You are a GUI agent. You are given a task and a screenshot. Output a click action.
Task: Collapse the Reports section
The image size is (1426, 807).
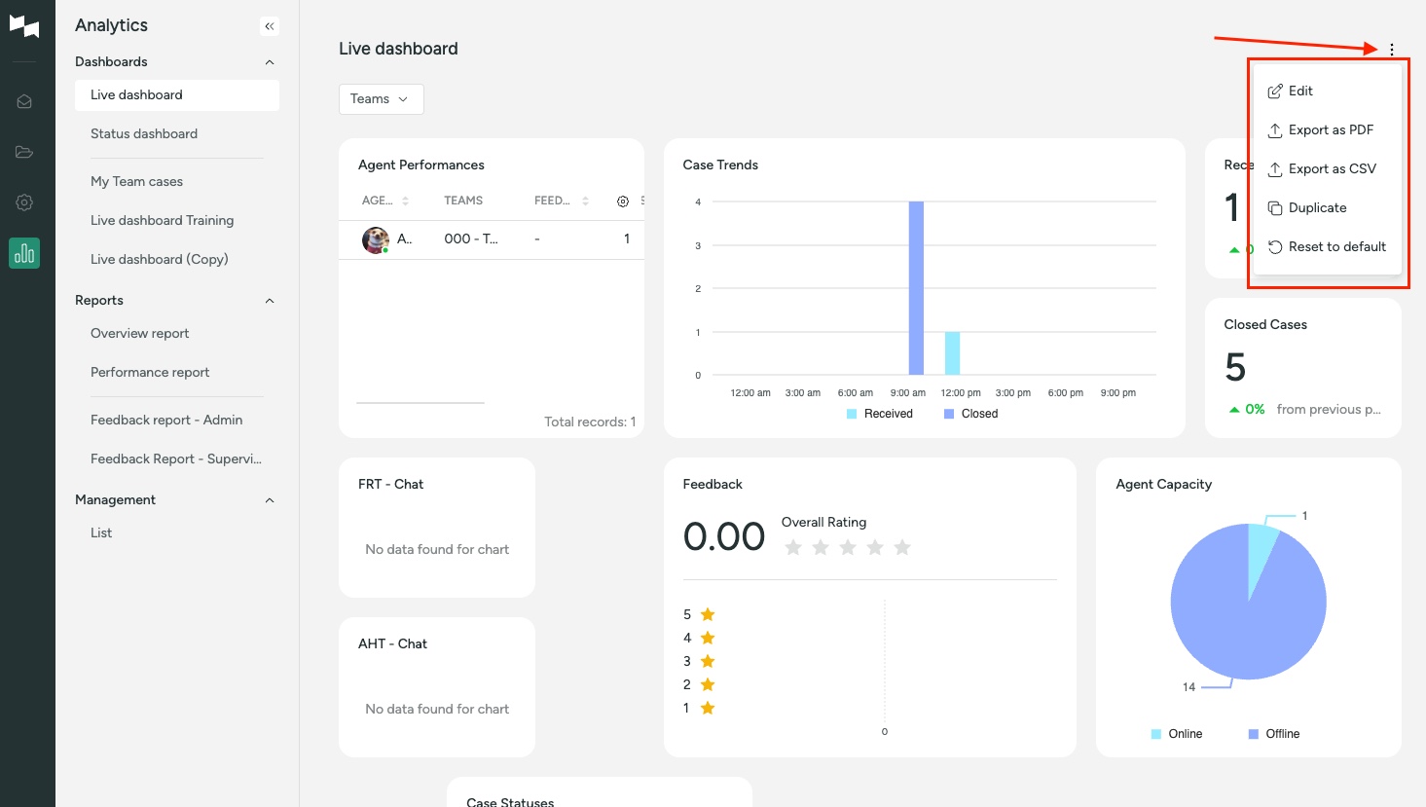pyautogui.click(x=270, y=301)
